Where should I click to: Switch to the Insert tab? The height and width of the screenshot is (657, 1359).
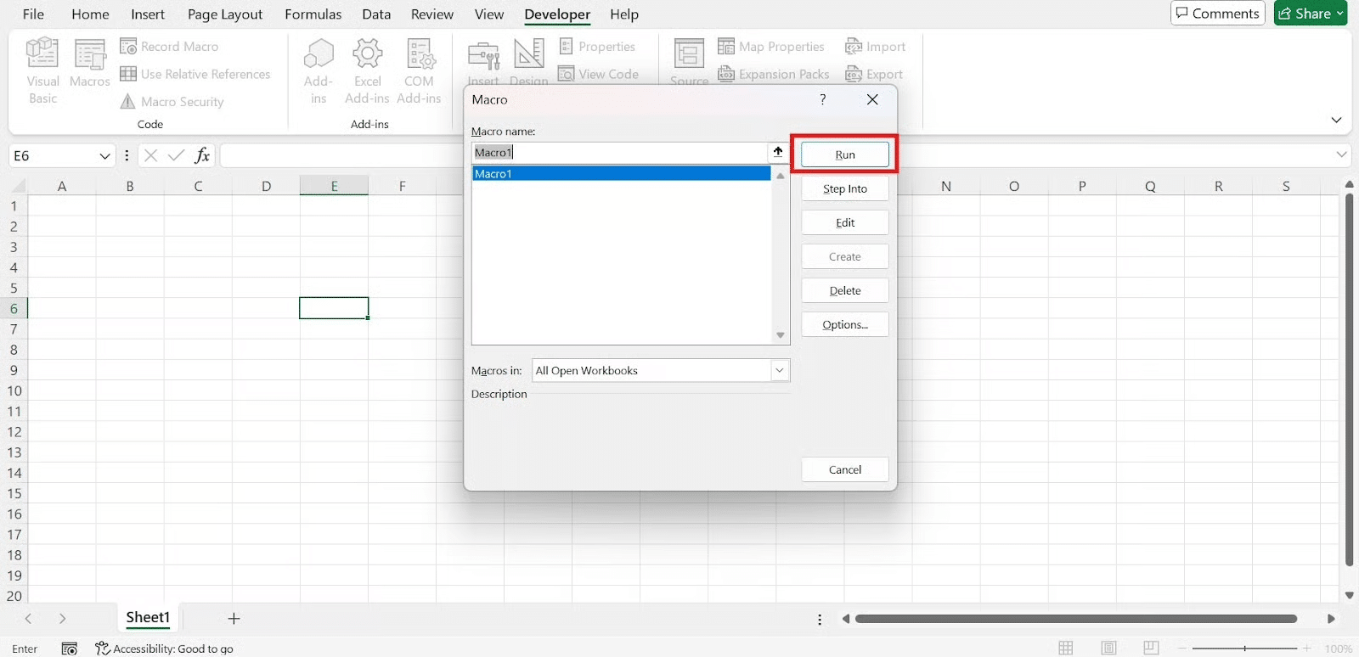pos(148,14)
